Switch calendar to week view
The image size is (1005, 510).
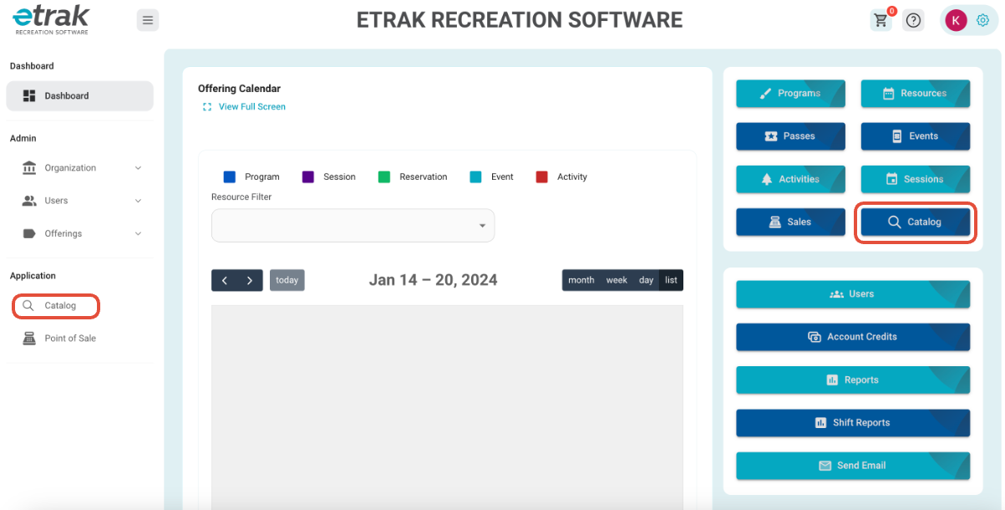click(617, 280)
